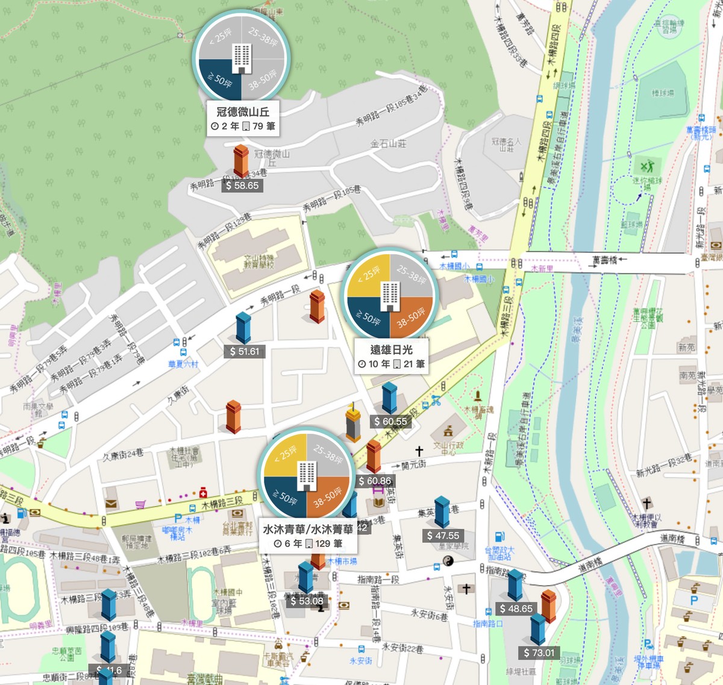Click the $ 47.55 price tag
The height and width of the screenshot is (685, 723).
(443, 536)
